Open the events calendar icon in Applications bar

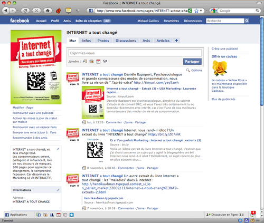click(x=59, y=215)
